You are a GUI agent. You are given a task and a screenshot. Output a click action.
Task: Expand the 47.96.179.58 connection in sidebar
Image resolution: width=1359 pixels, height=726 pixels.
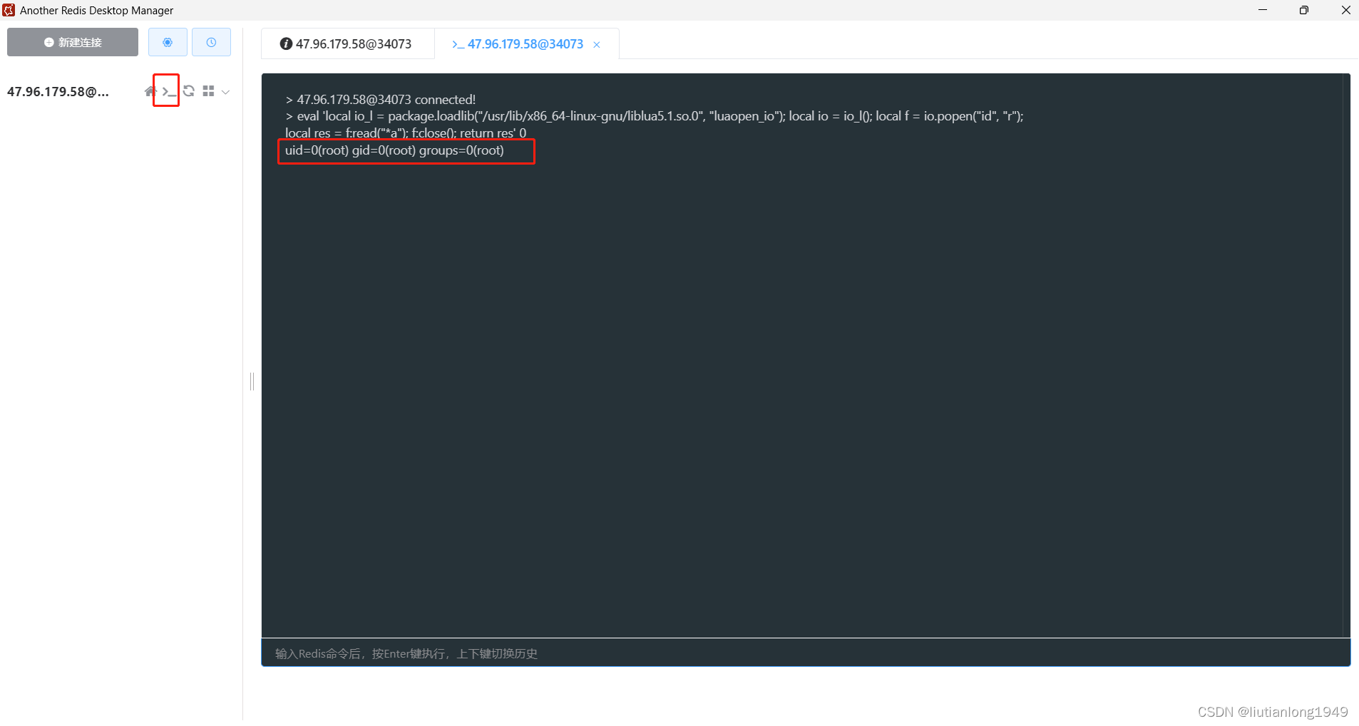click(x=58, y=91)
